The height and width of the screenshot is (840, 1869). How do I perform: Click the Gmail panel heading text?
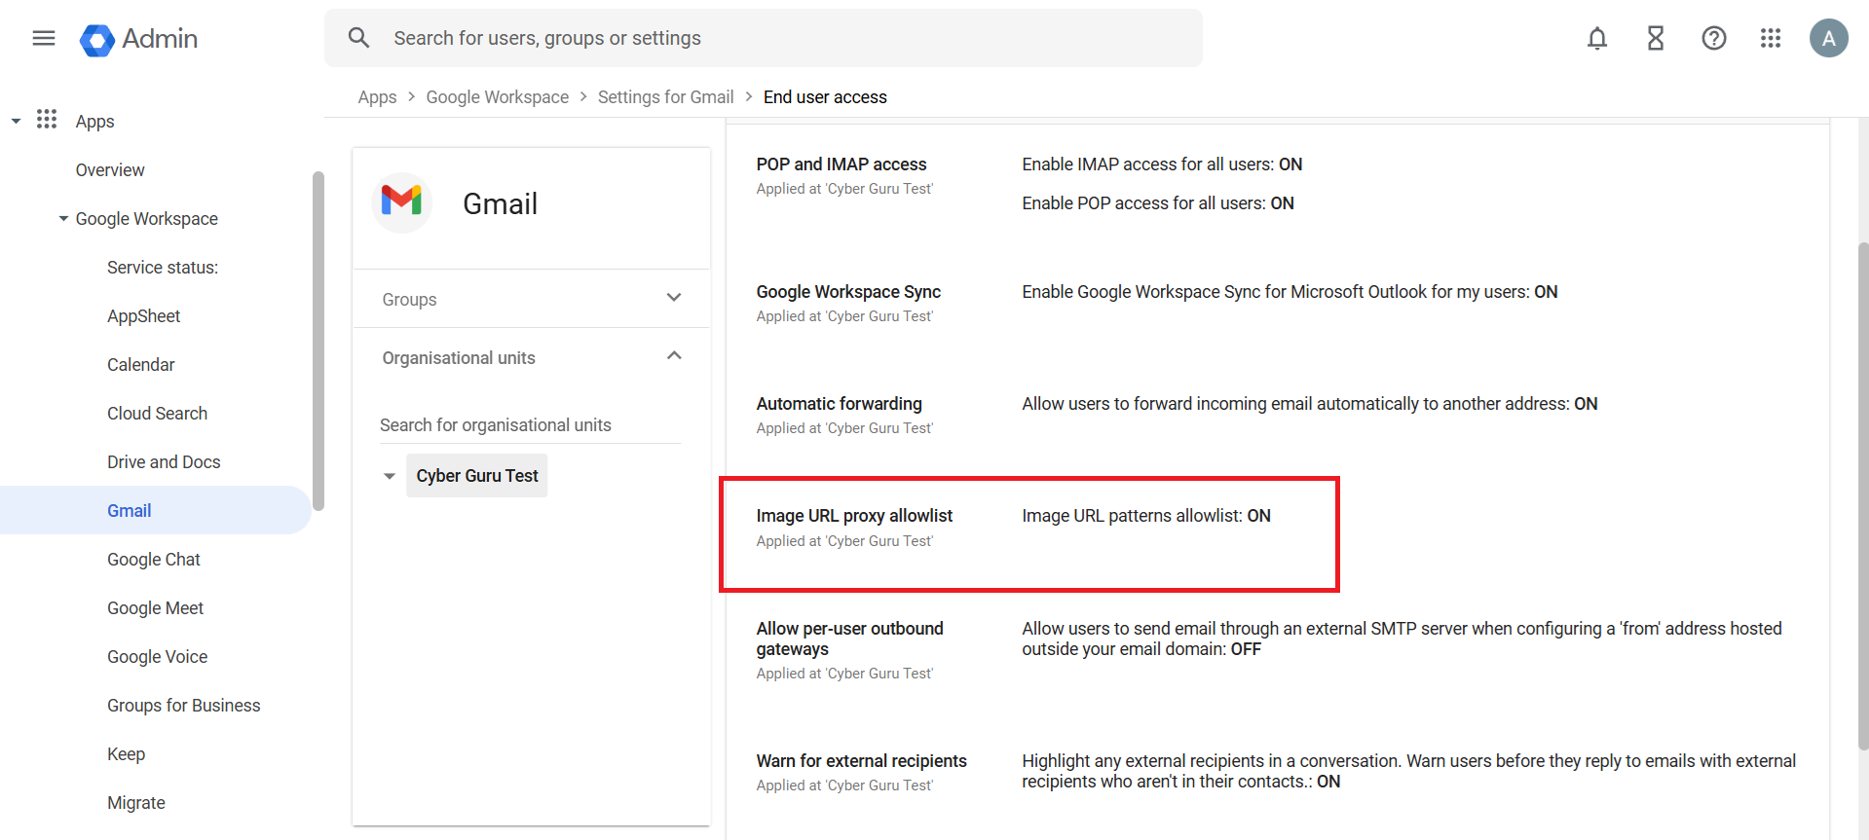(500, 203)
